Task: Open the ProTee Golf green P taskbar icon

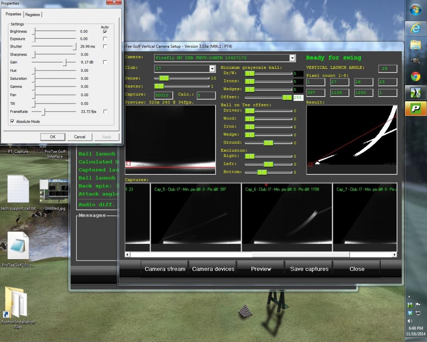Action: click(416, 109)
